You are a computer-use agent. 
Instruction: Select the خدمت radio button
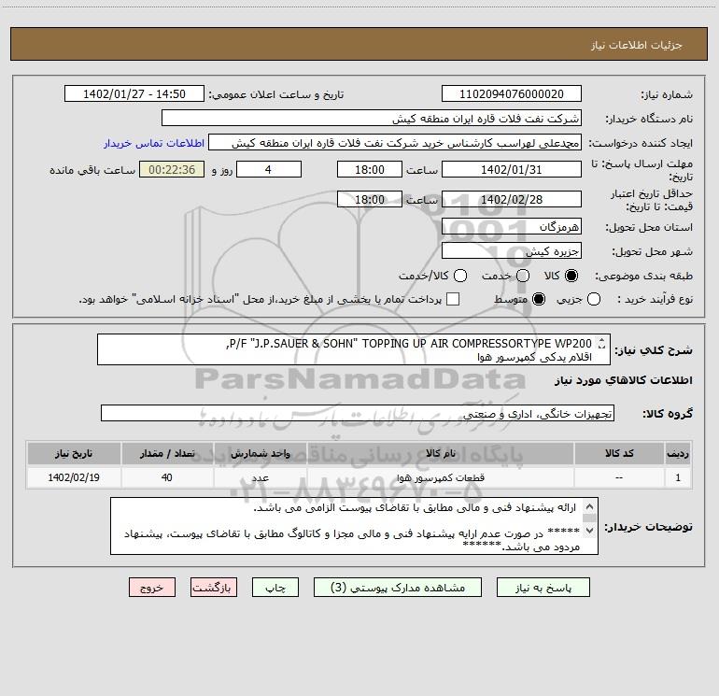[x=523, y=276]
